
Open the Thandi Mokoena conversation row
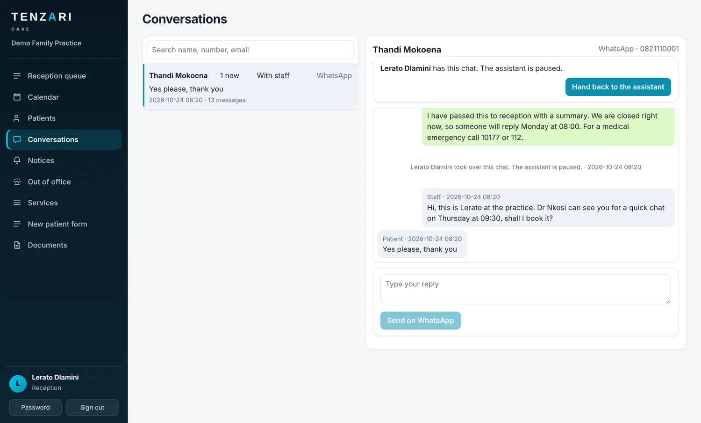[x=250, y=87]
